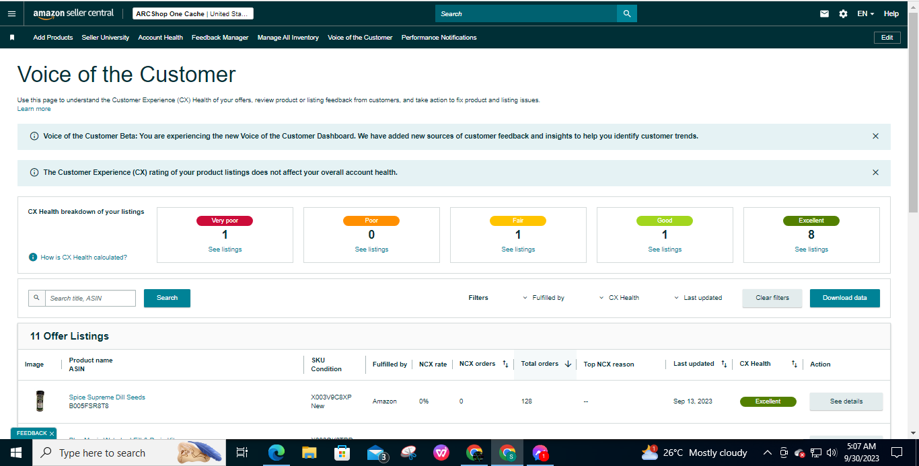This screenshot has width=919, height=466.
Task: Open the notification center icon
Action: tap(897, 453)
